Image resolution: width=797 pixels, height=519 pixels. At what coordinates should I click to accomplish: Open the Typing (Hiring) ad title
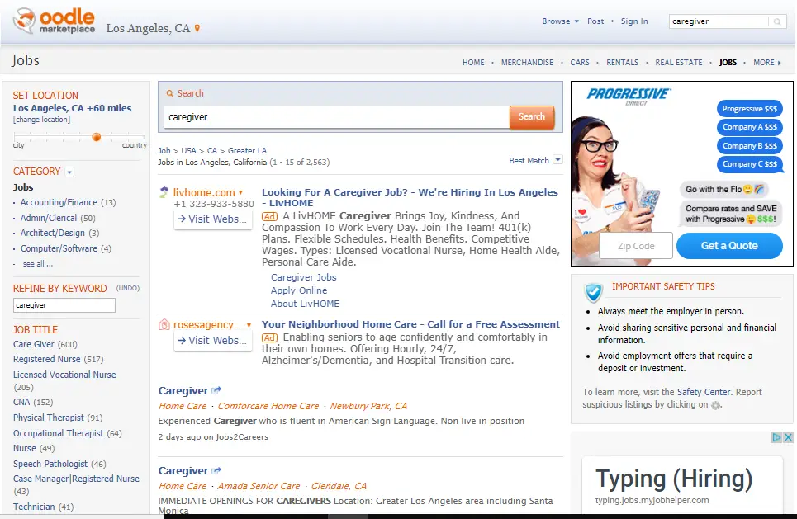coord(674,479)
